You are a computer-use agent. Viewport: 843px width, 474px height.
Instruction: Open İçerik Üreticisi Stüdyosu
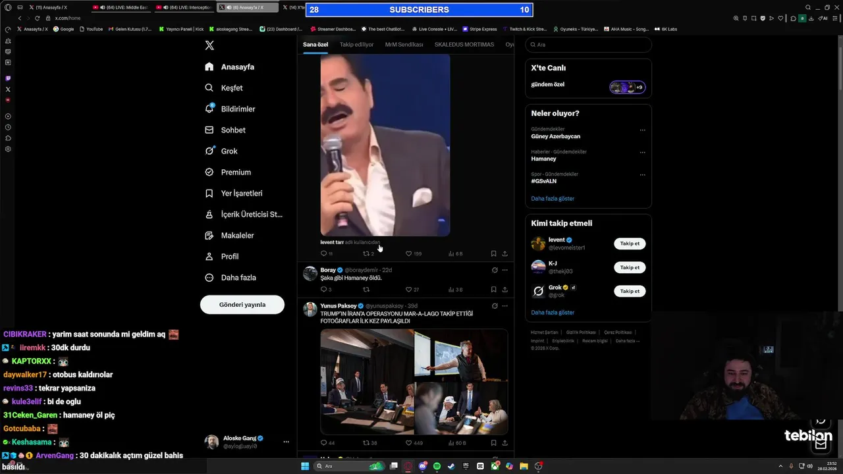[x=244, y=214]
